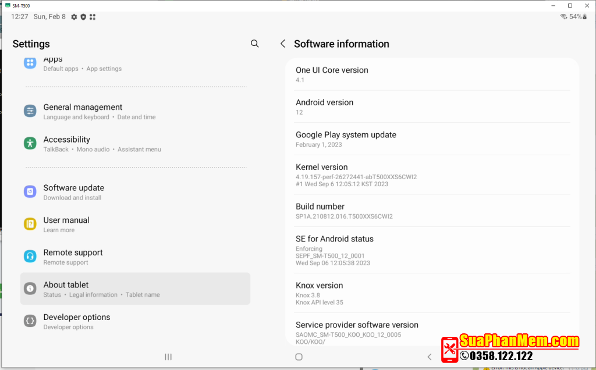Click the yellow User manual icon

(30, 224)
